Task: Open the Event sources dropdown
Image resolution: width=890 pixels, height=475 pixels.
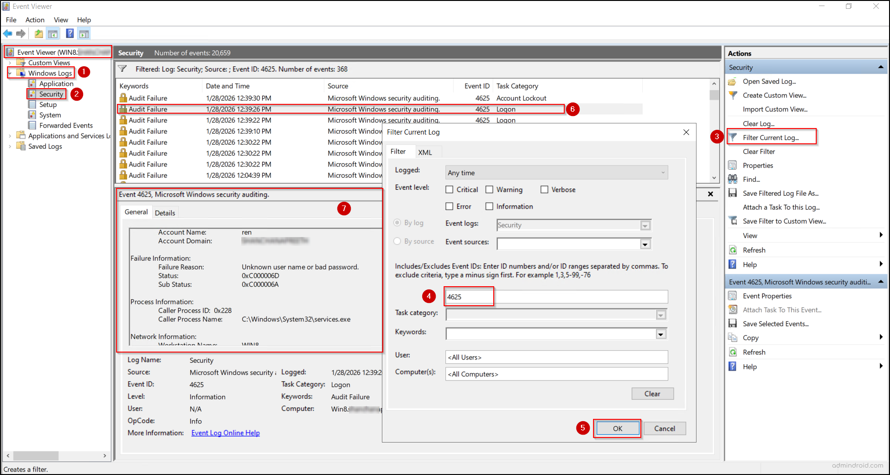Action: 645,244
